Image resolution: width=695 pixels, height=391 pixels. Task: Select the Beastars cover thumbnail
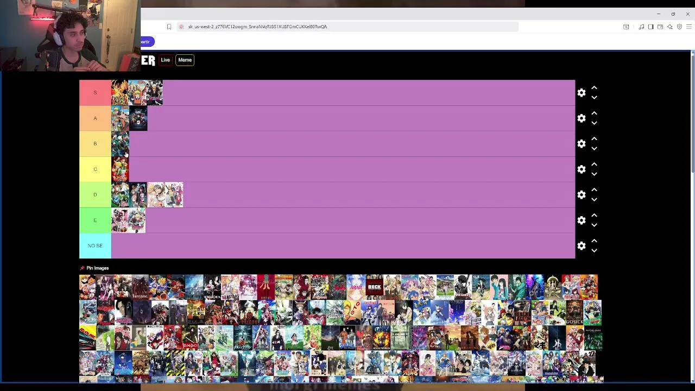pyautogui.click(x=230, y=287)
